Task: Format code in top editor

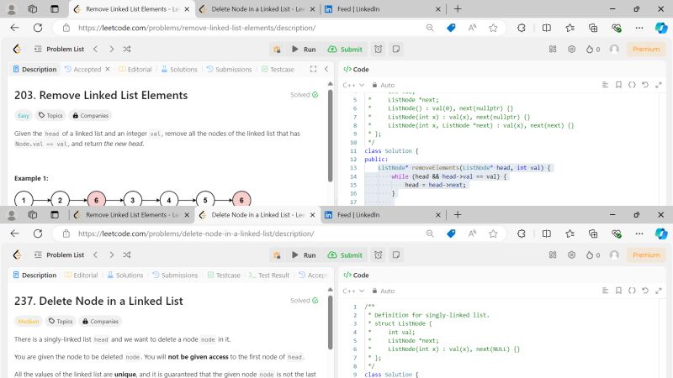Action: pyautogui.click(x=605, y=85)
